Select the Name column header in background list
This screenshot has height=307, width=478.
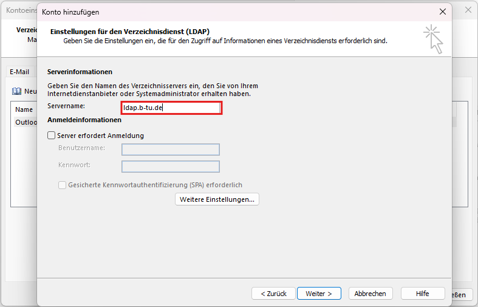point(24,109)
